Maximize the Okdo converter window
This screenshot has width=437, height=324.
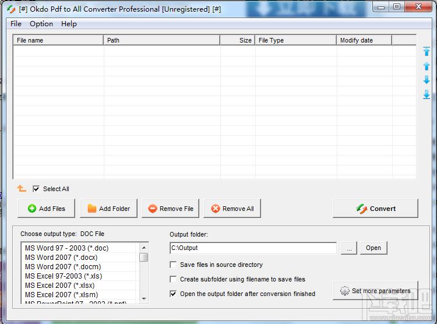tap(397, 7)
